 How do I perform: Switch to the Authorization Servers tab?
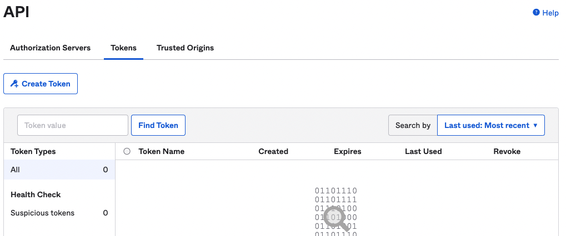pyautogui.click(x=50, y=48)
